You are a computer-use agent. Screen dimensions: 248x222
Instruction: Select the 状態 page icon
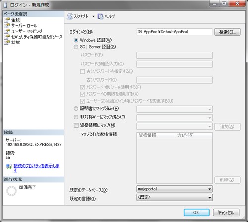7,43
